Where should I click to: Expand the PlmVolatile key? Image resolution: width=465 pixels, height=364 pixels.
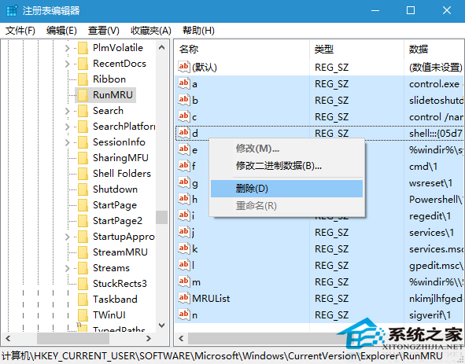point(68,48)
